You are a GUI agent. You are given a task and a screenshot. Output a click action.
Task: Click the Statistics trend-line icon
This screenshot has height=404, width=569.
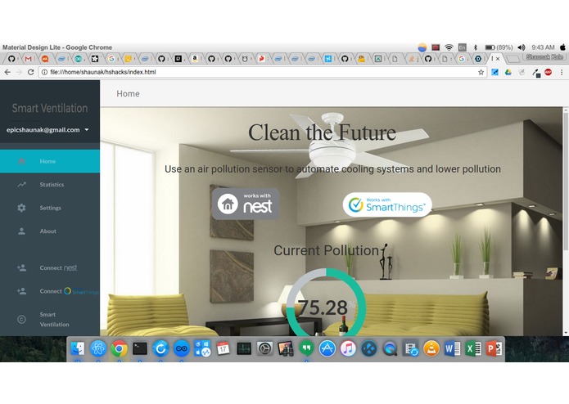pos(22,185)
